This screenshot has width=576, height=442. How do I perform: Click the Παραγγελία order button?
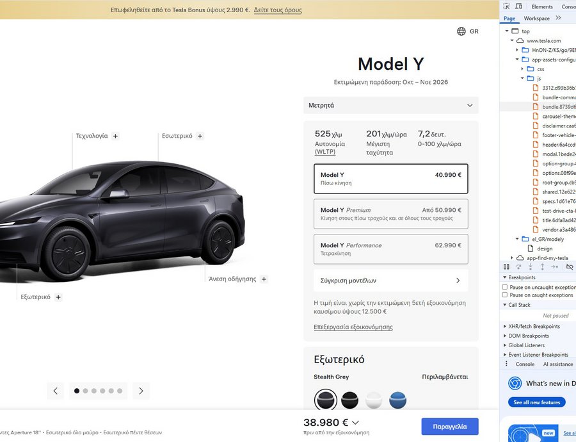[450, 427]
